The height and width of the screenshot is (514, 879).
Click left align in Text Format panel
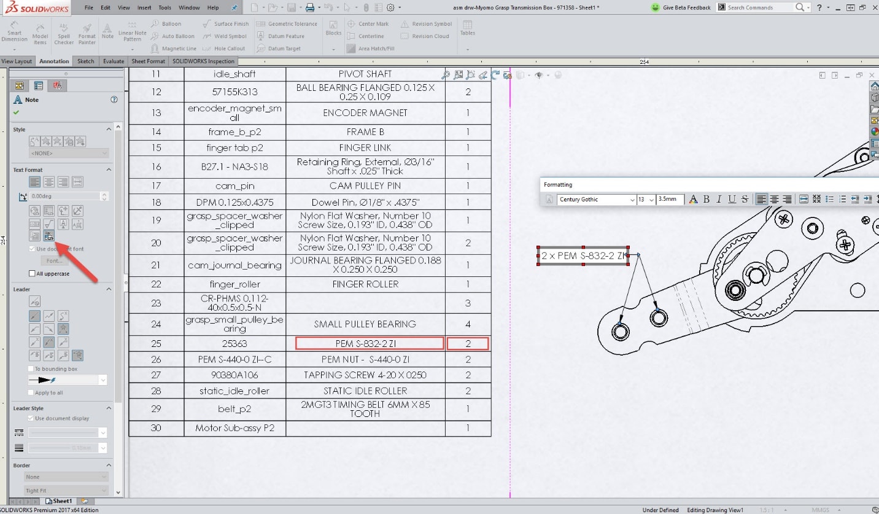35,182
